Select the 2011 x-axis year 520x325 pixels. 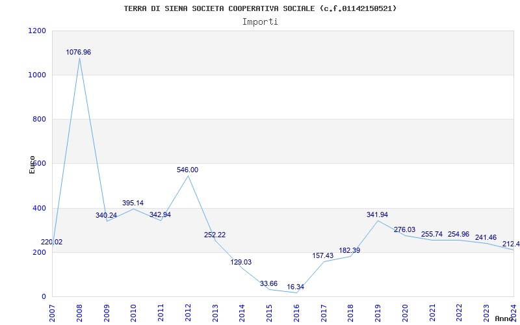click(161, 313)
